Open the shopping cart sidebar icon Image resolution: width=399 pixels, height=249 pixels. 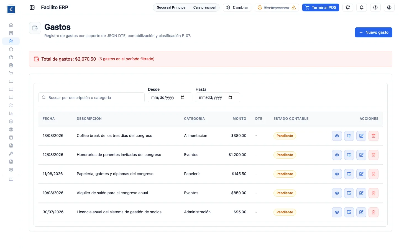[x=11, y=73]
